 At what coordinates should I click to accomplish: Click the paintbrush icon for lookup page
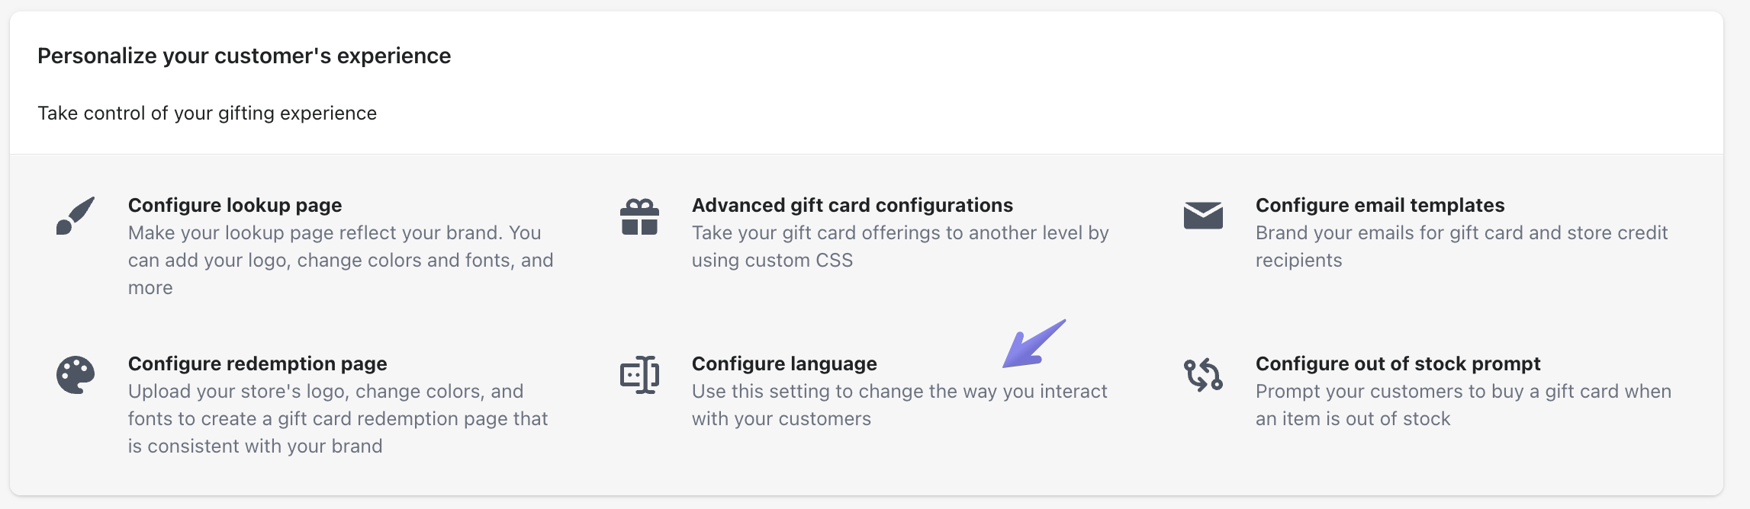[x=76, y=216]
